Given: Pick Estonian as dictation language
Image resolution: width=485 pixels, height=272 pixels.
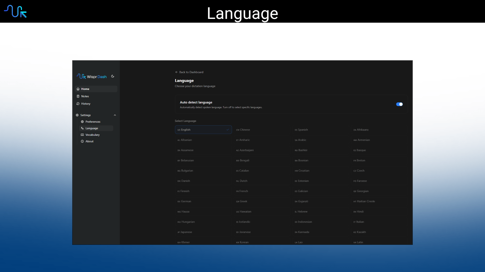Looking at the screenshot, I should point(321,181).
